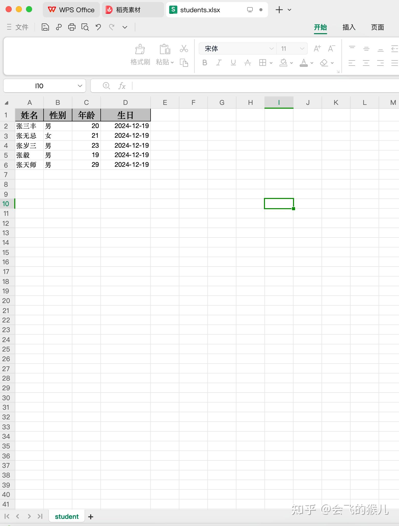Go to previous sheet arrow
The image size is (399, 526).
click(x=18, y=516)
